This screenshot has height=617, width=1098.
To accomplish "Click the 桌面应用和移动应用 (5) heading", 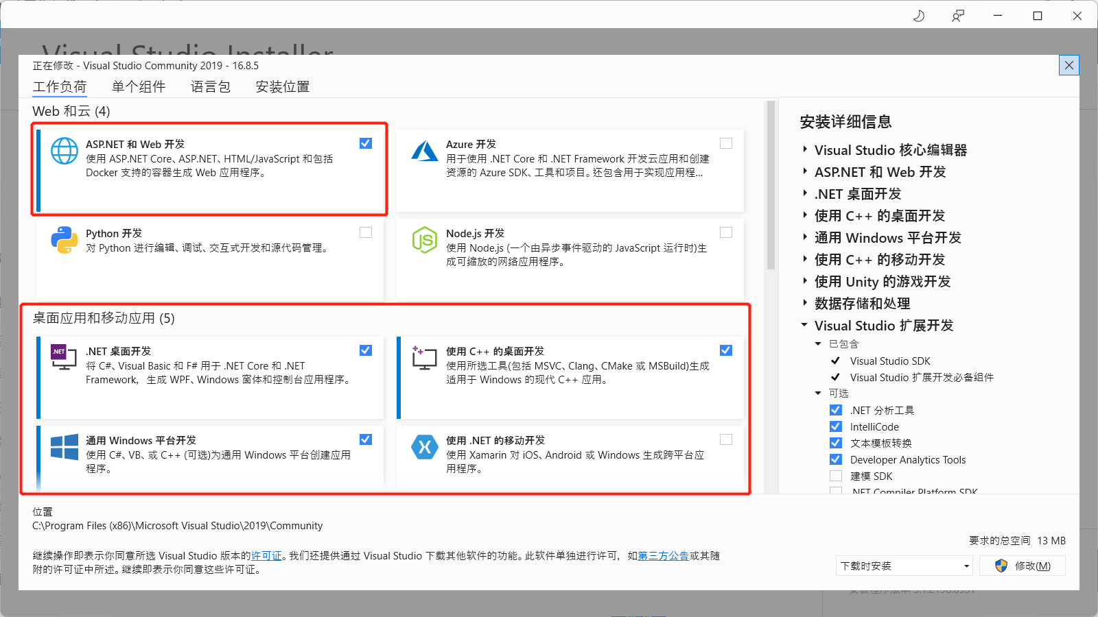I will click(x=104, y=318).
